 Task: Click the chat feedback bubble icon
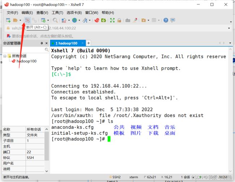click(x=173, y=20)
